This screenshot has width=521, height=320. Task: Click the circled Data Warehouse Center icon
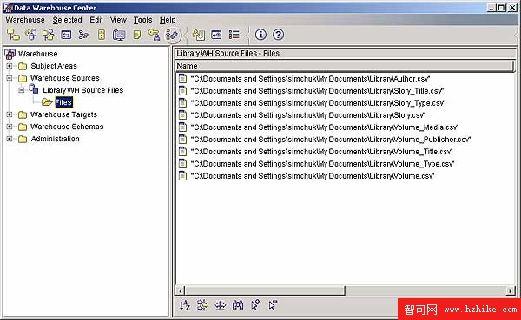(173, 35)
